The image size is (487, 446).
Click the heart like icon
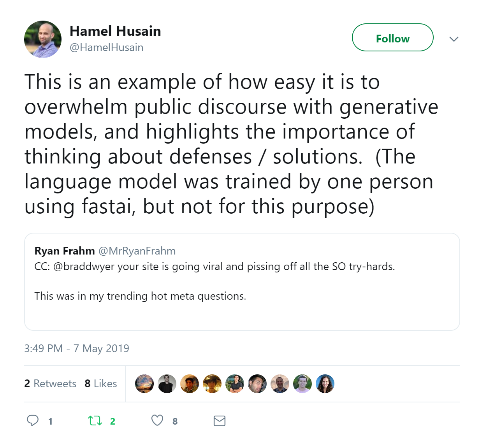157,421
